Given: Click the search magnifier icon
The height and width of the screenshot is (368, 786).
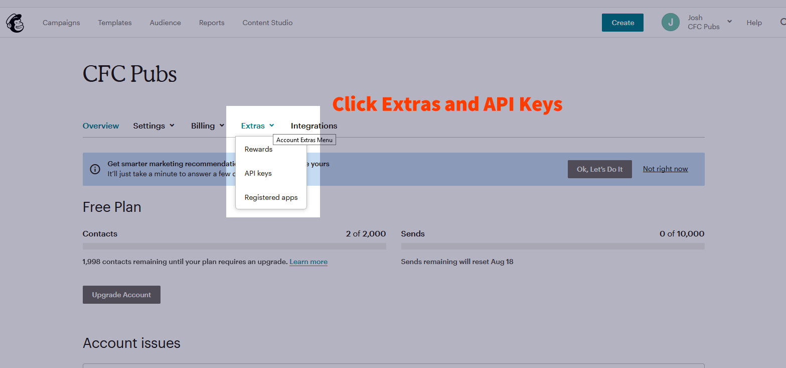Looking at the screenshot, I should [x=783, y=22].
